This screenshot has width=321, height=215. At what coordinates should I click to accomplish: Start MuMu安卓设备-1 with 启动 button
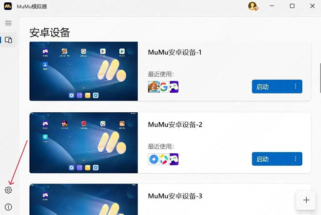tap(270, 86)
